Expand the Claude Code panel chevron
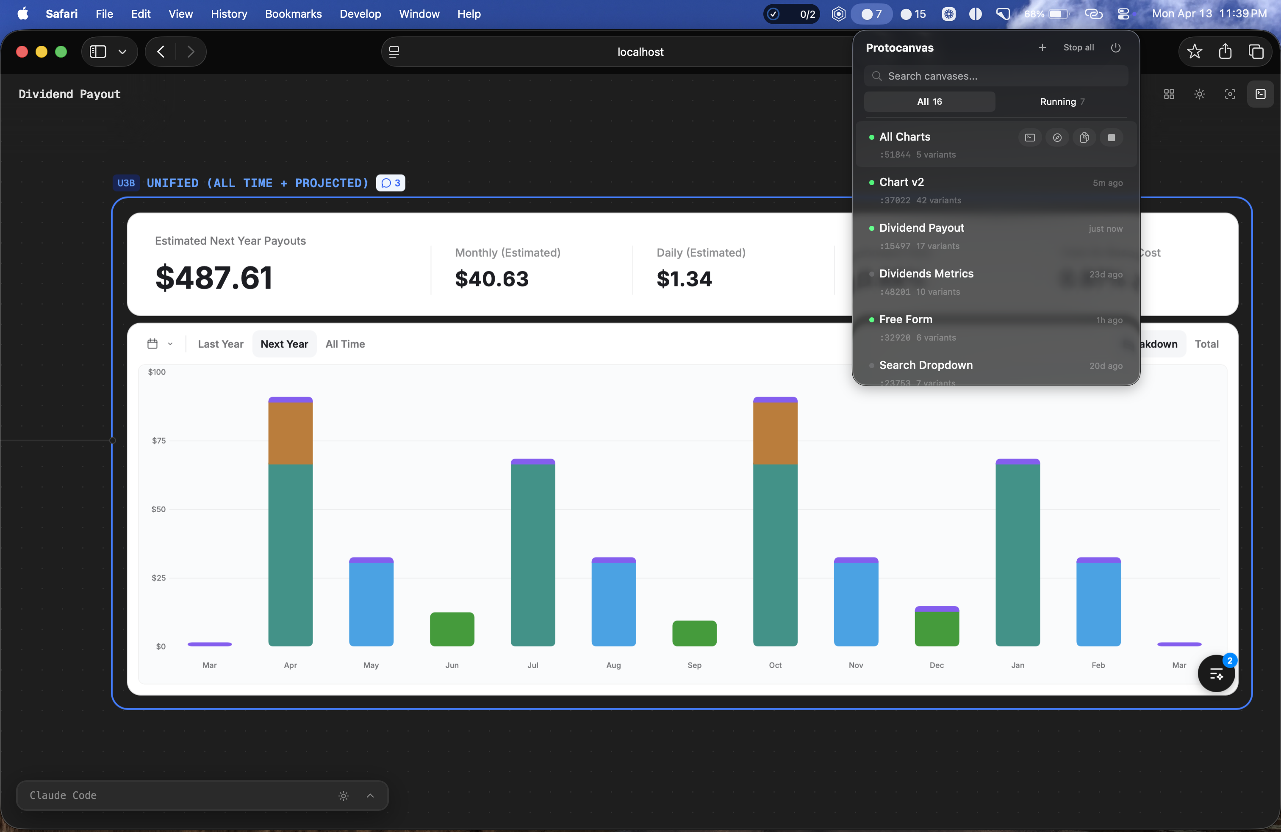This screenshot has width=1281, height=832. click(370, 796)
